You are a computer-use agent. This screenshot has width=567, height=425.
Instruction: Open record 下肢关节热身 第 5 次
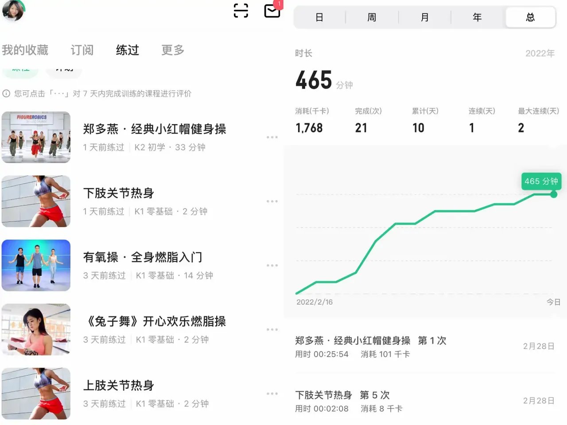point(425,401)
